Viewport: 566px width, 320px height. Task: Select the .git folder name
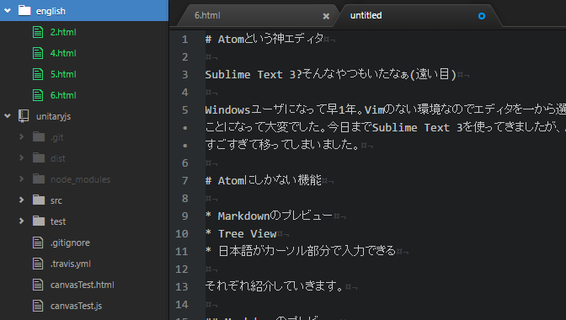(x=57, y=137)
